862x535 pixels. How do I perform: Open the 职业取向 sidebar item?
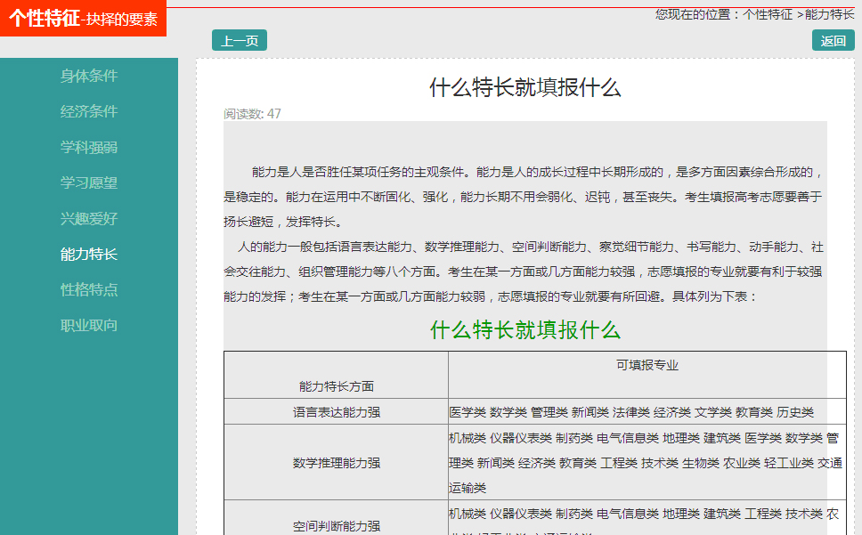[x=88, y=326]
